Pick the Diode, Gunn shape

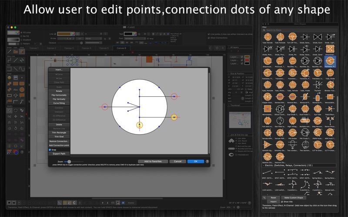point(318,37)
